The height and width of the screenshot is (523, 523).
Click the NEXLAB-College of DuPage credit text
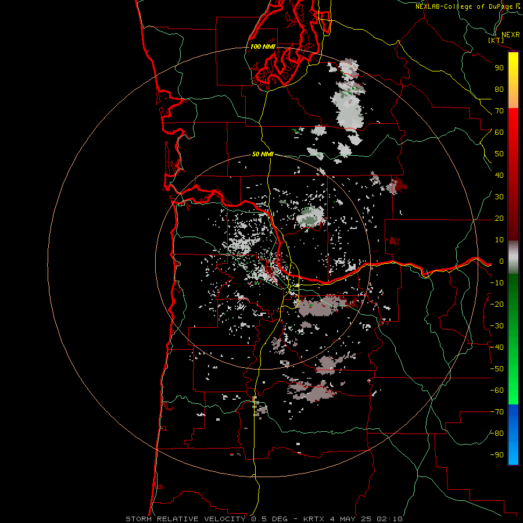(x=465, y=6)
